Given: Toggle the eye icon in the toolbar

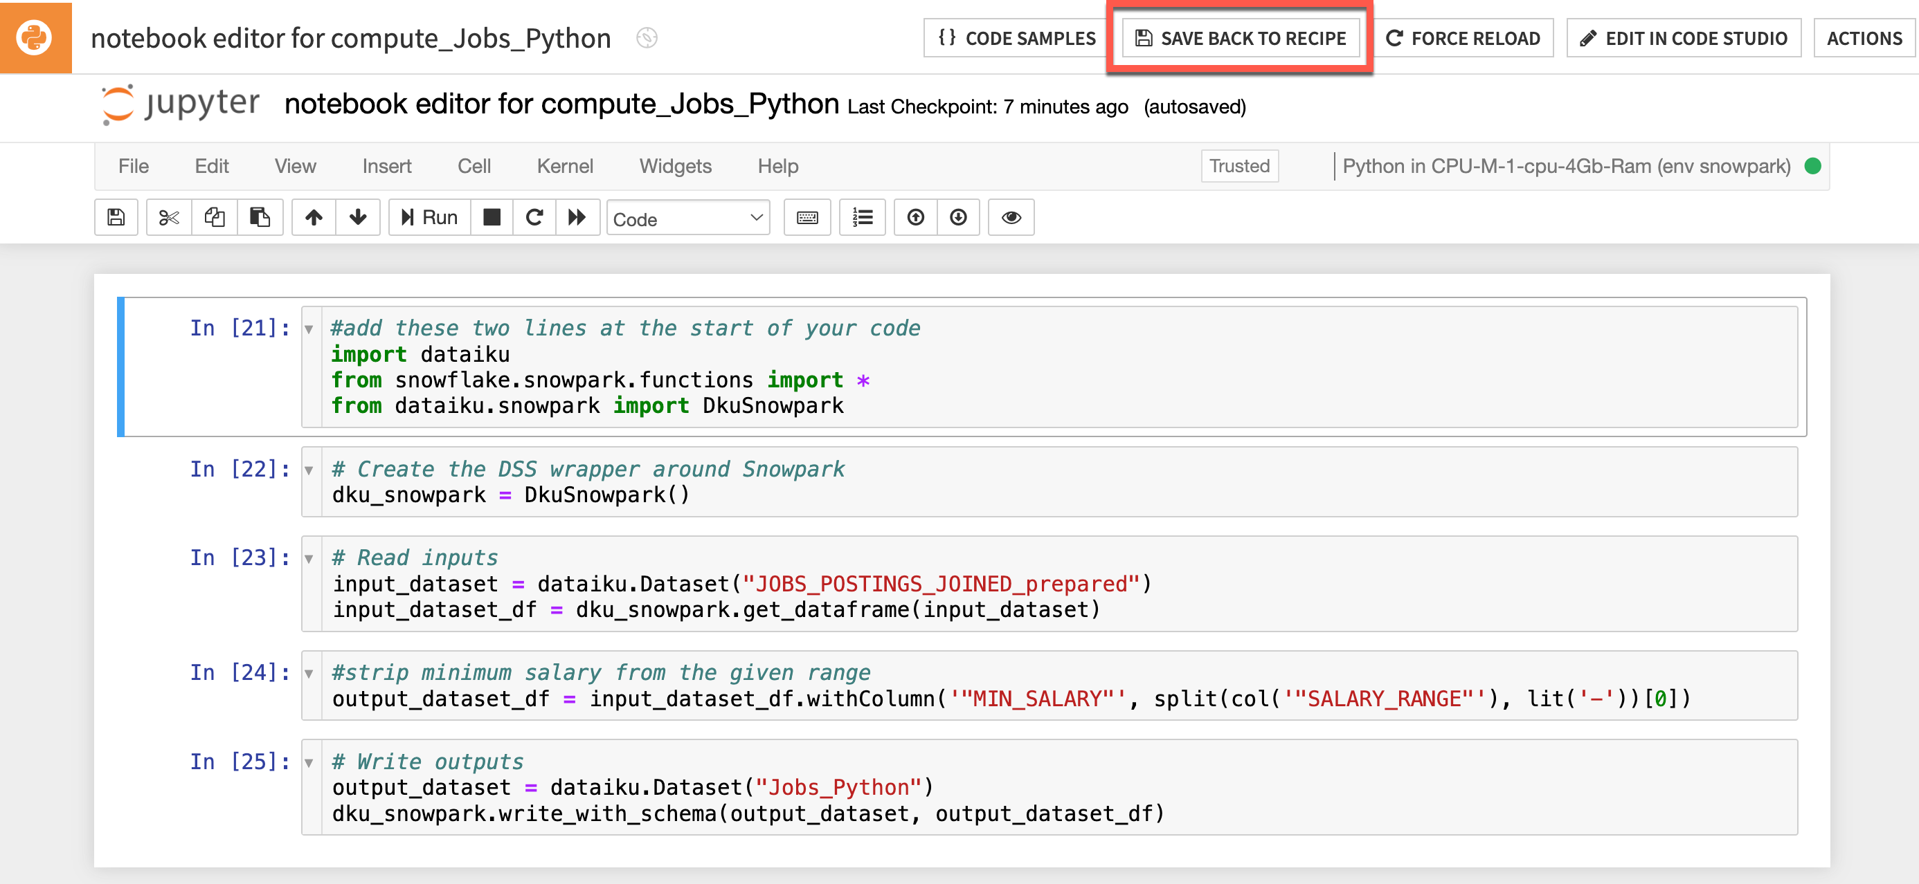Looking at the screenshot, I should 1010,217.
